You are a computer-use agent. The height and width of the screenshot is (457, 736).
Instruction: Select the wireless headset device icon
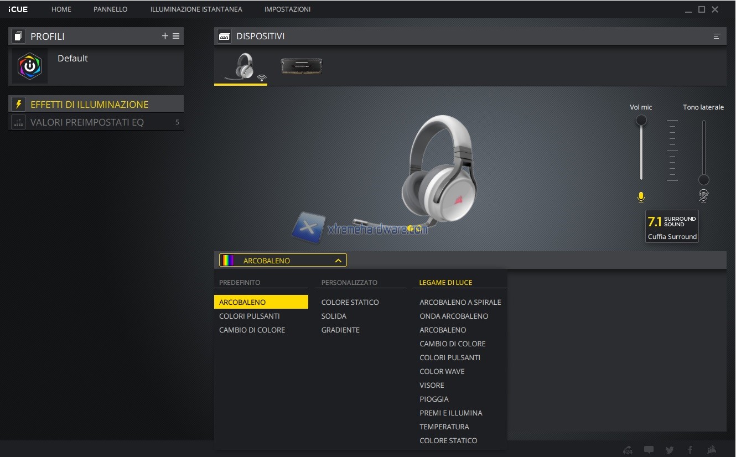tap(241, 67)
